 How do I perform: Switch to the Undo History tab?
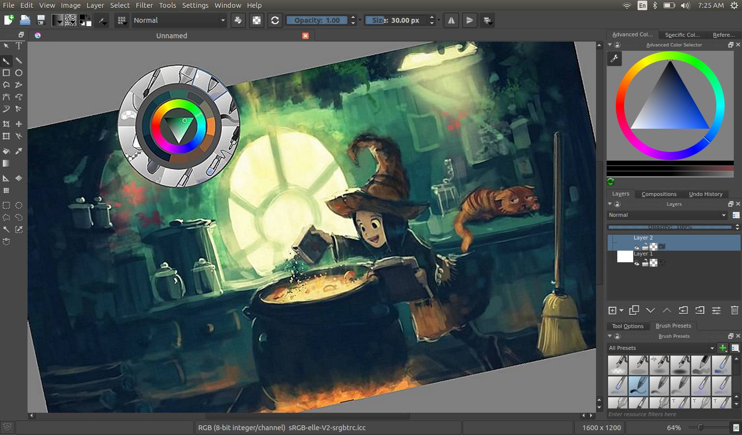(x=705, y=194)
